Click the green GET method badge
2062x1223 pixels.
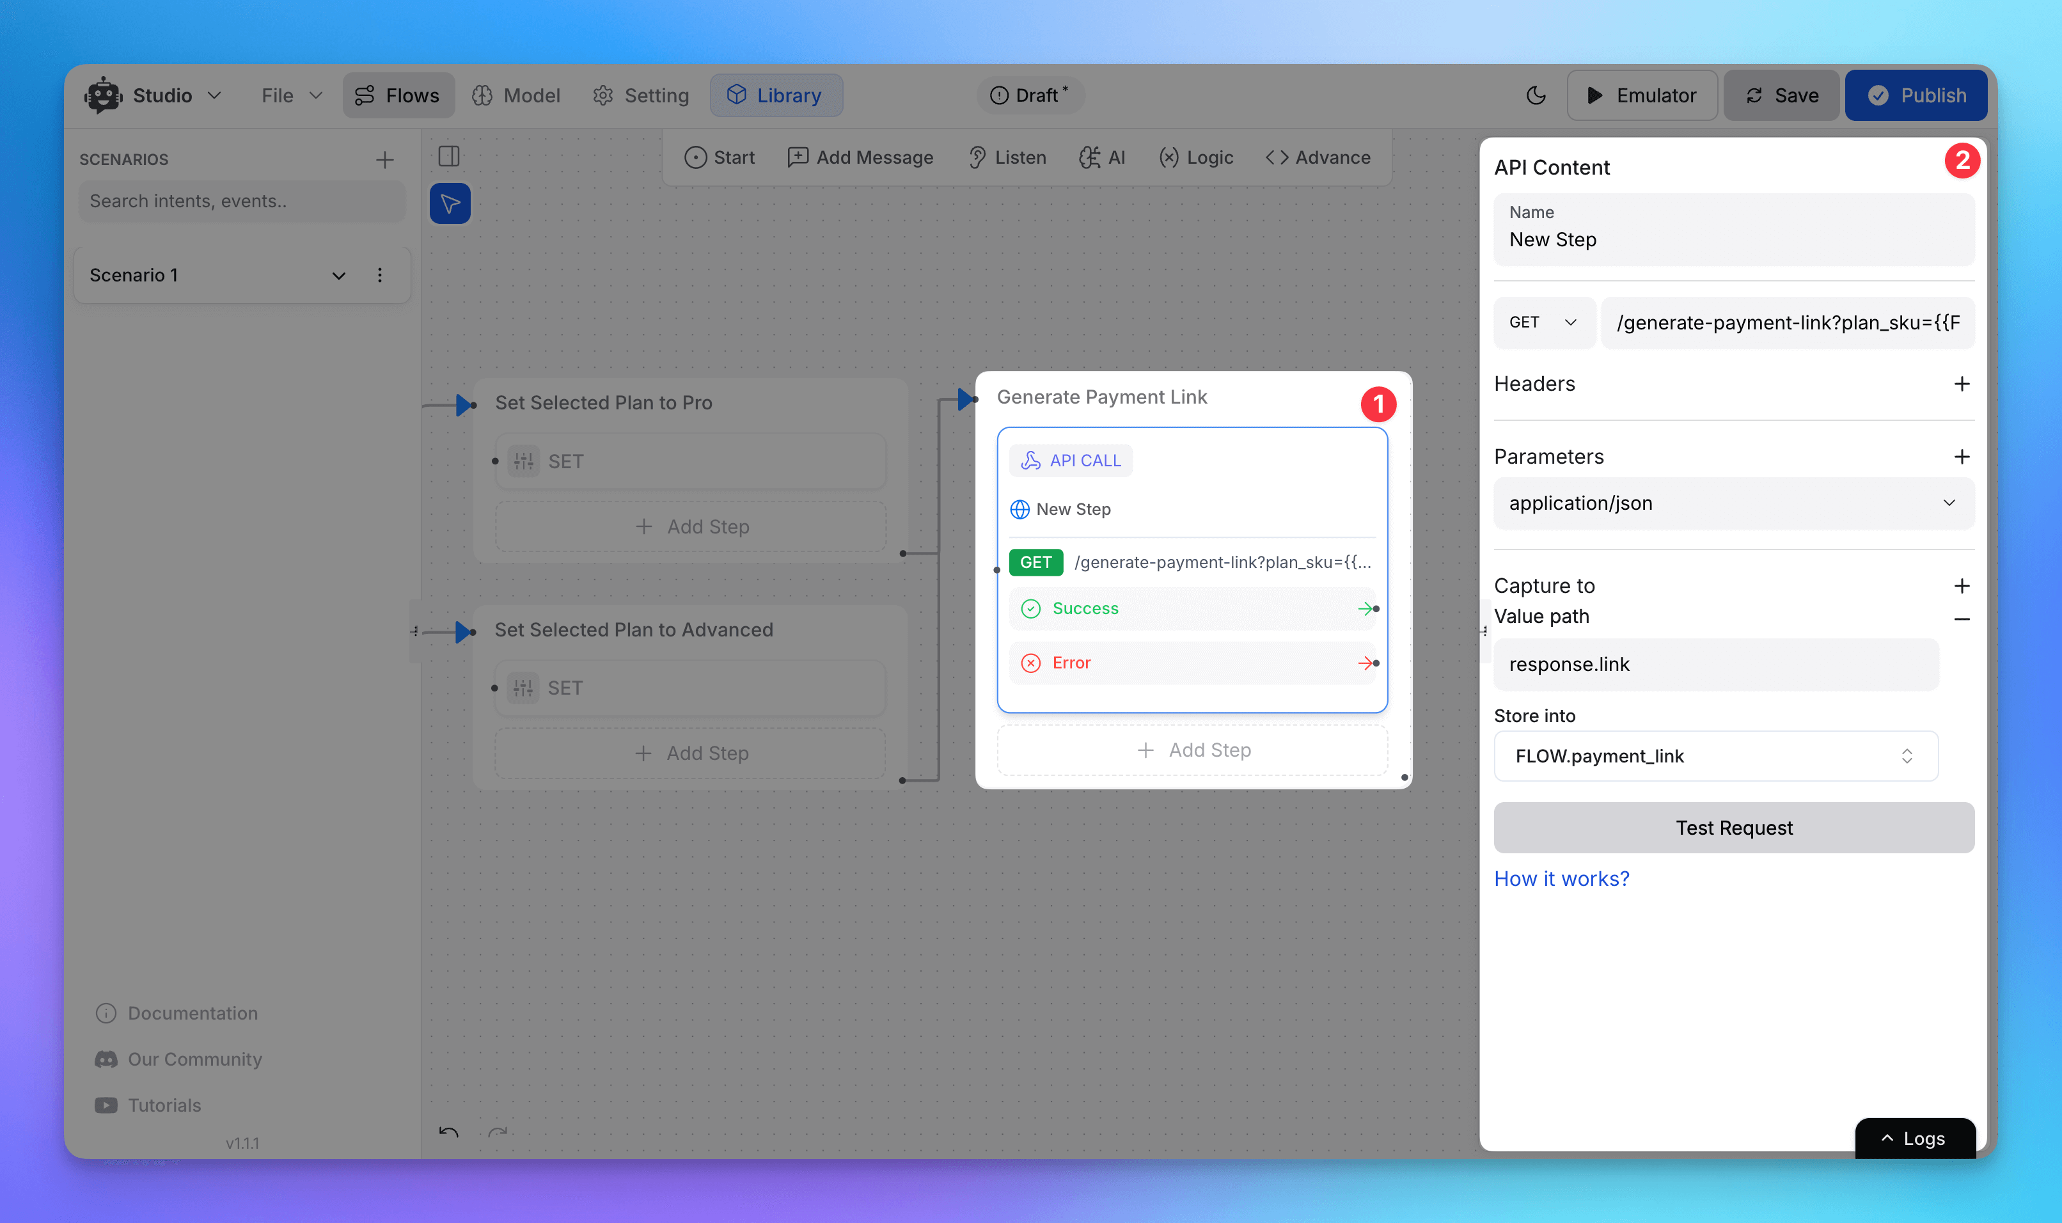1035,562
